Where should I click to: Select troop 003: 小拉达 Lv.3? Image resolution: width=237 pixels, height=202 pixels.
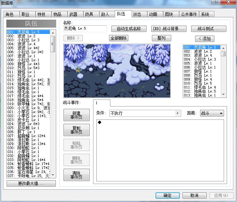28,40
